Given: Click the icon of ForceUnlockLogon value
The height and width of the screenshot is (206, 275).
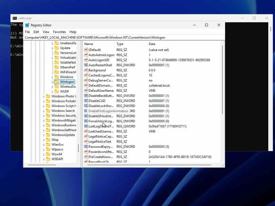Looking at the screenshot, I should click(x=86, y=121).
